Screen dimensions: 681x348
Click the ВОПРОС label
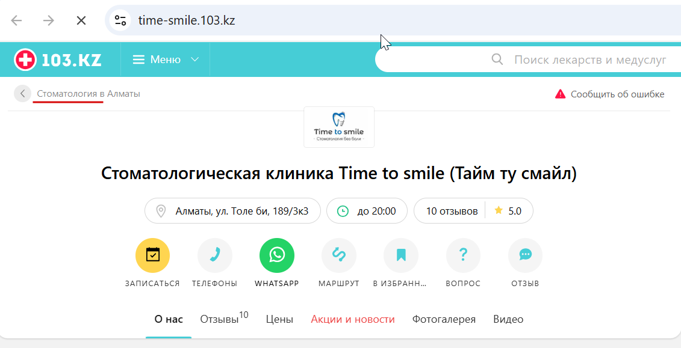point(463,284)
